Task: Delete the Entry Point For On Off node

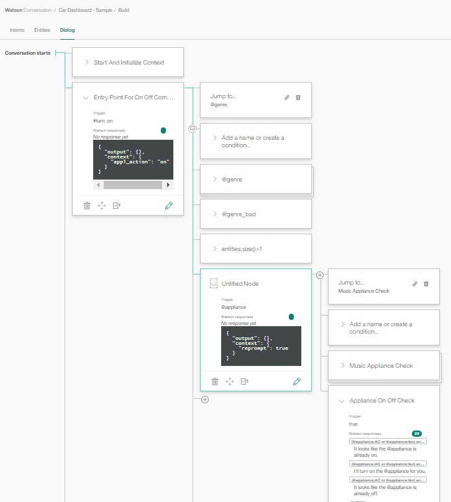Action: [x=87, y=206]
